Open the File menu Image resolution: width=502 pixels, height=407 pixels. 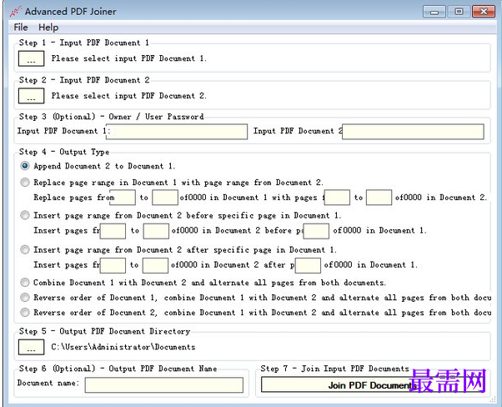tap(21, 28)
